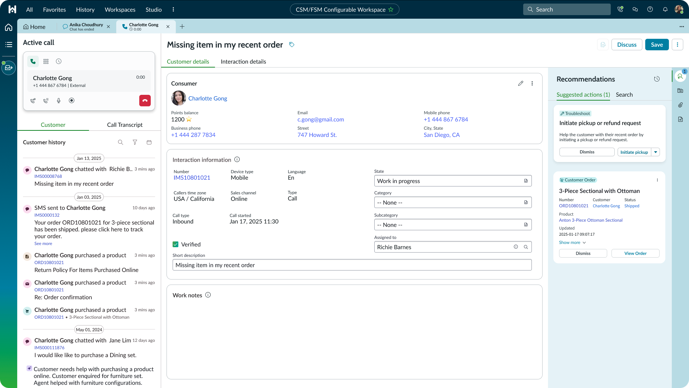The image size is (689, 388).
Task: Switch to the Interaction details tab
Action: tap(243, 61)
